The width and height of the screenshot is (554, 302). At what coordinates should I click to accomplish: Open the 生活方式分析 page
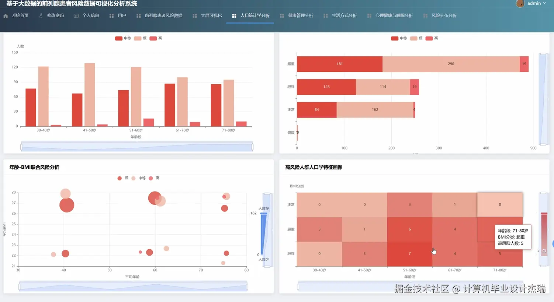pos(344,15)
